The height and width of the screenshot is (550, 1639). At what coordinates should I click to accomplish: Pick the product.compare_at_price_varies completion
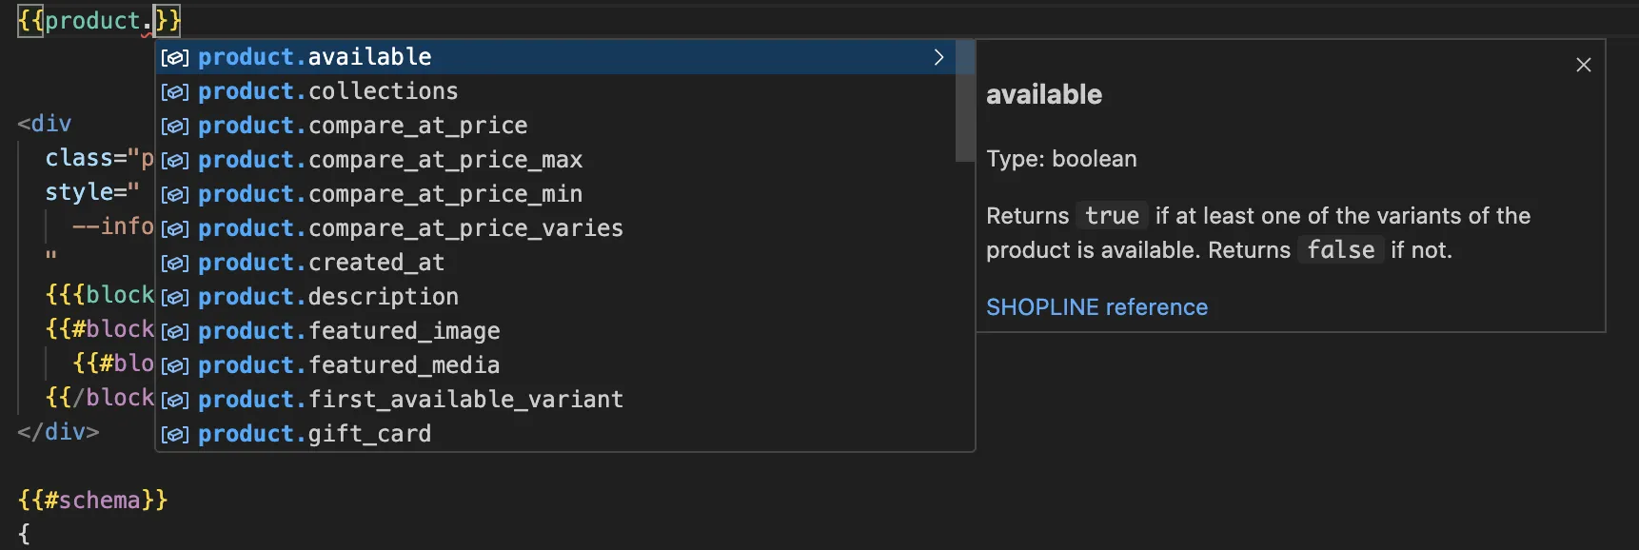[410, 228]
